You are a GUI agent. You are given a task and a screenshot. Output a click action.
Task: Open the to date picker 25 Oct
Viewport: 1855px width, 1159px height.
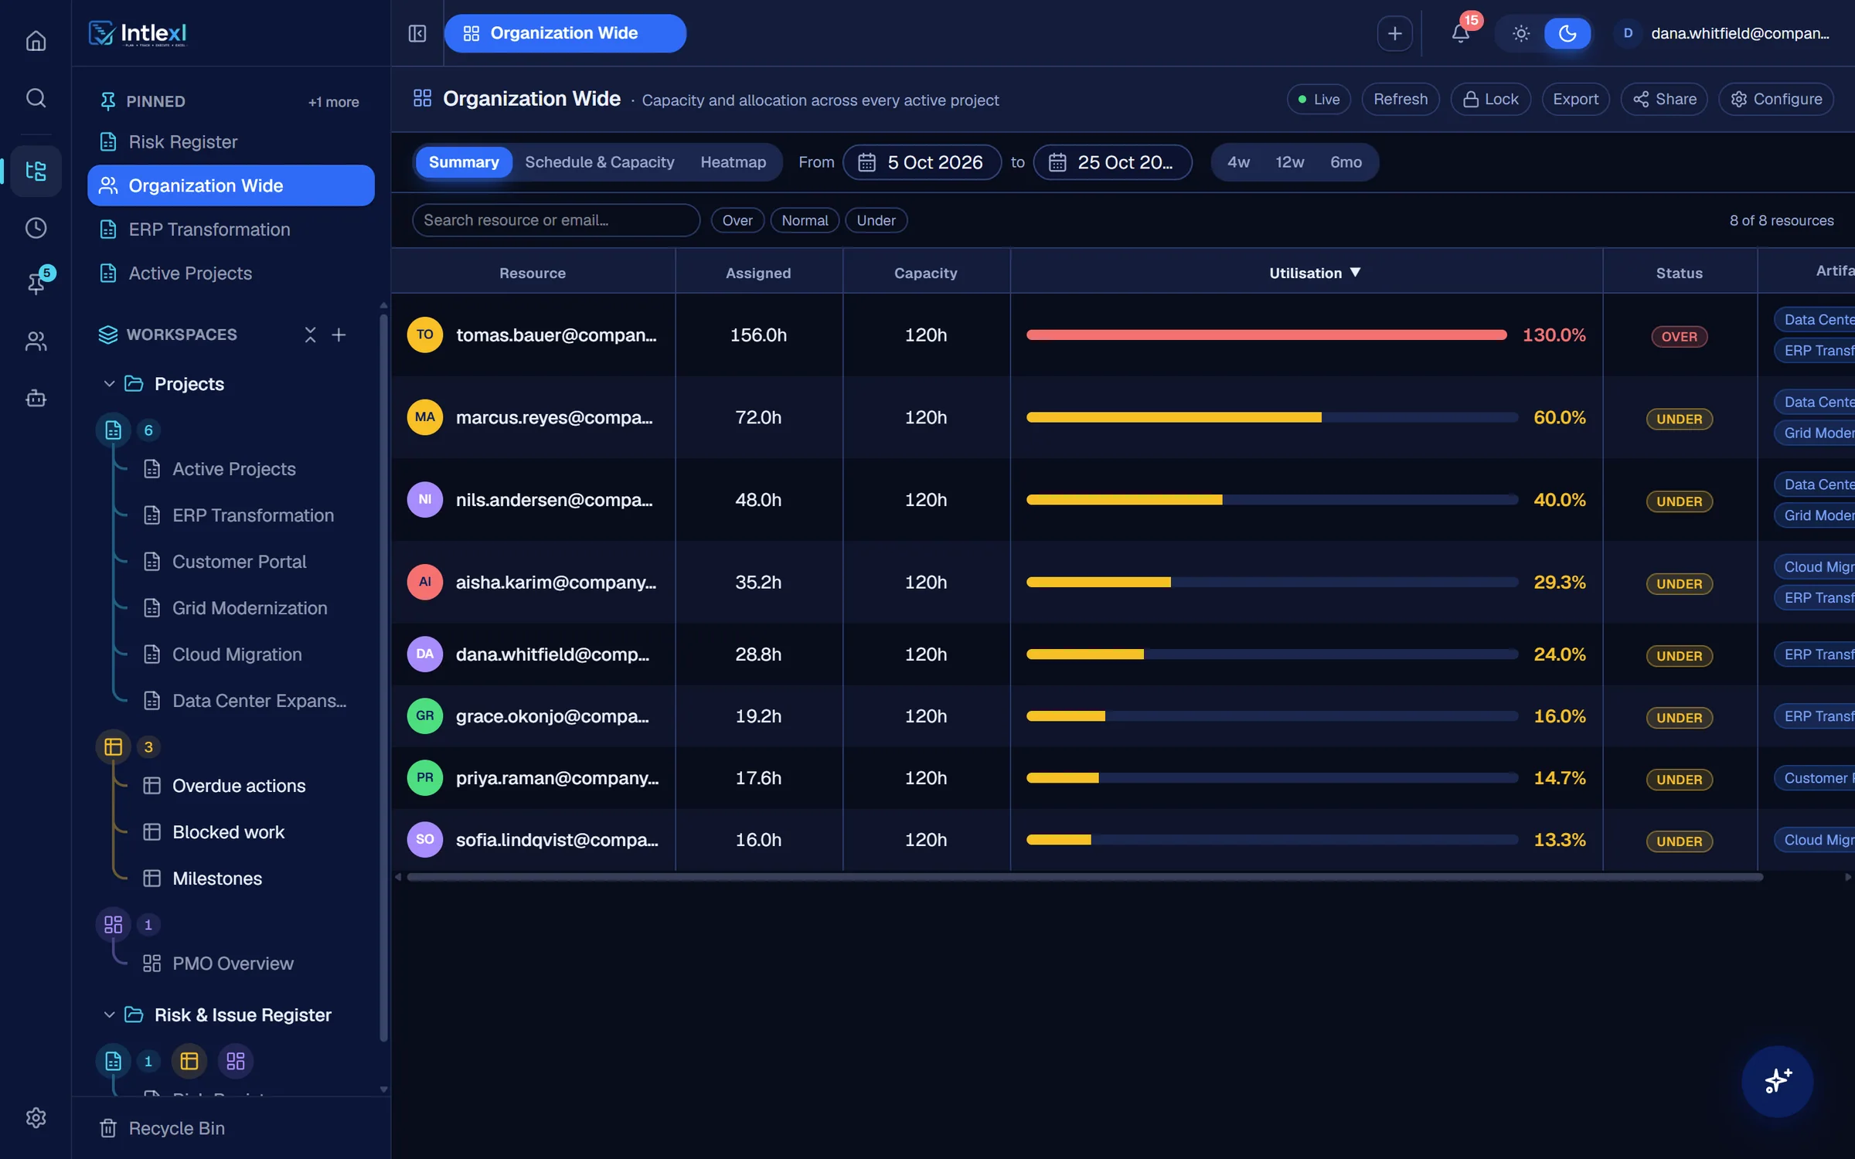point(1112,162)
